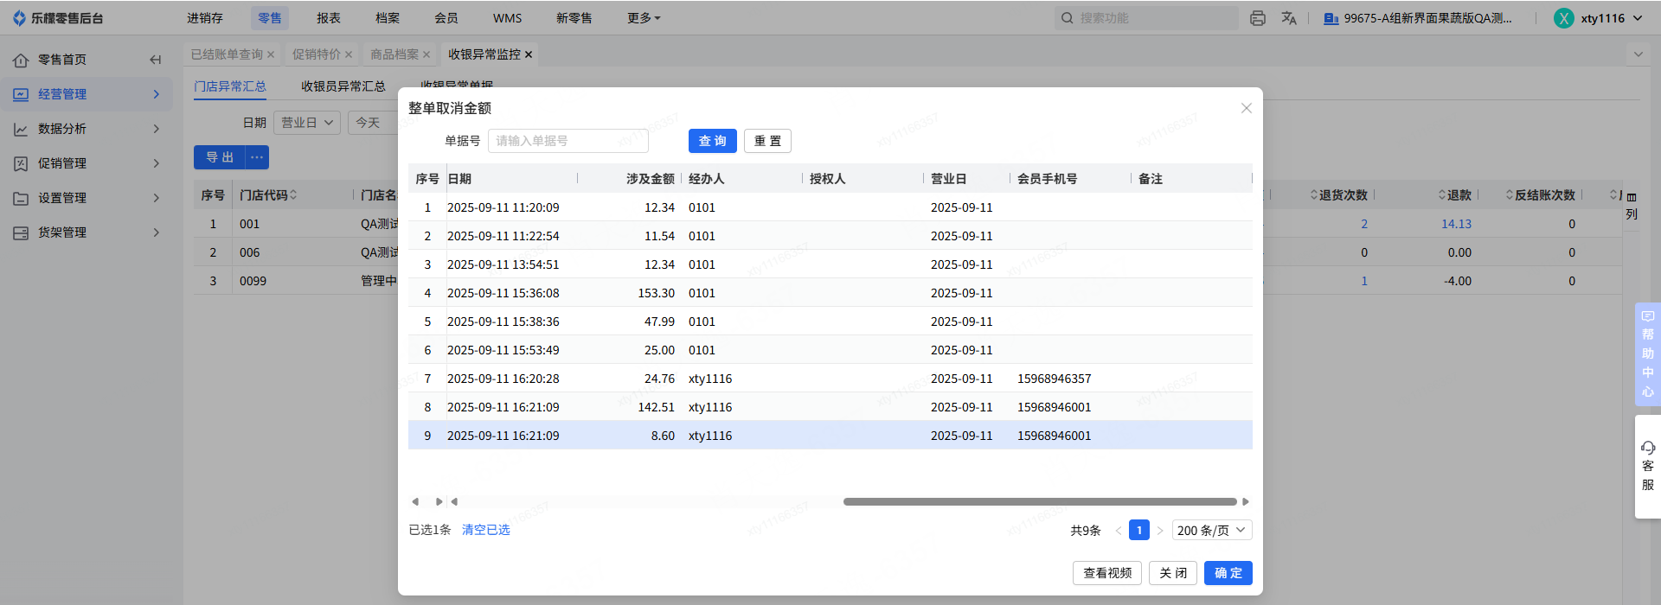
Task: Expand the 货架管理 menu chevron
Action: [157, 232]
